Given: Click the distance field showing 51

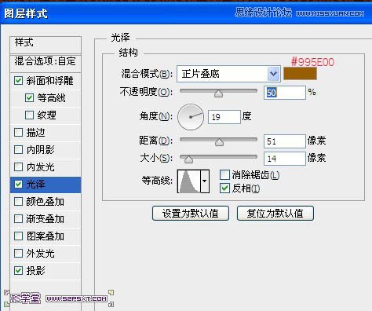Looking at the screenshot, I should (x=285, y=141).
